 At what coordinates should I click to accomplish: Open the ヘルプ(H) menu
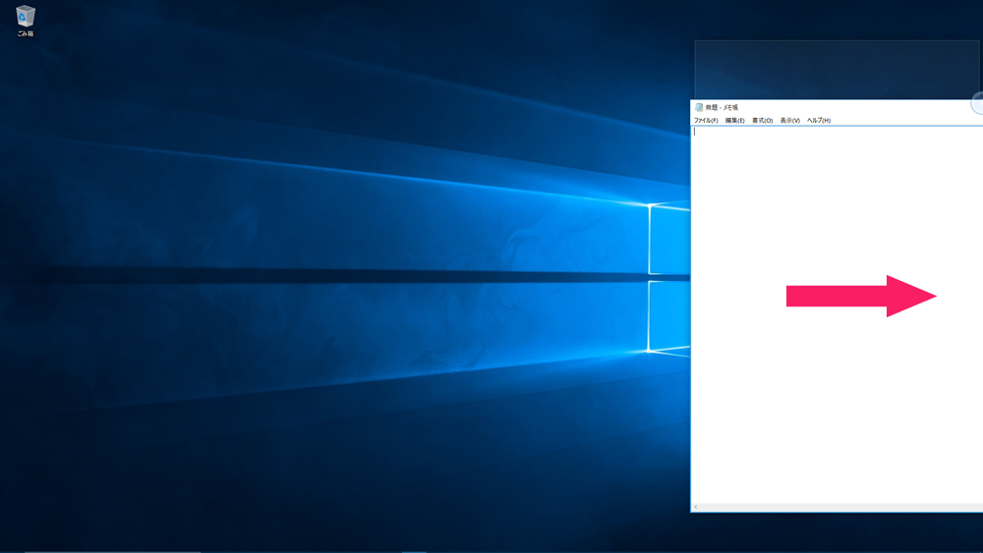(819, 120)
